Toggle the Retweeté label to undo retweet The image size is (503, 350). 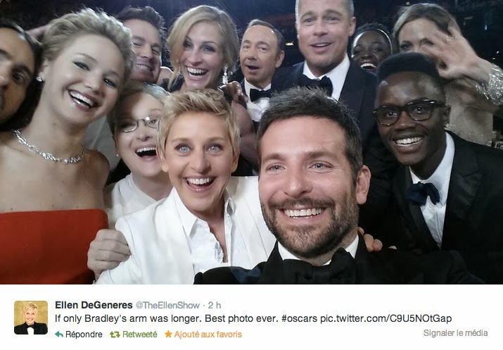140,335
